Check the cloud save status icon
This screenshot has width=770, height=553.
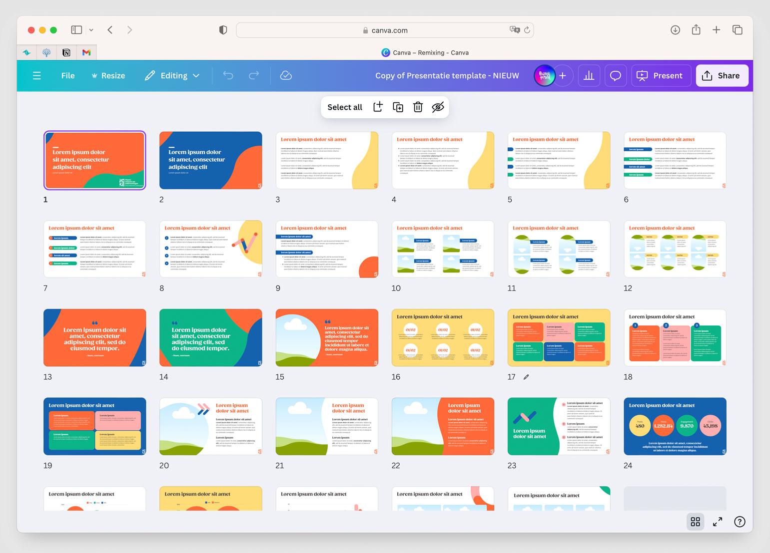click(x=286, y=75)
